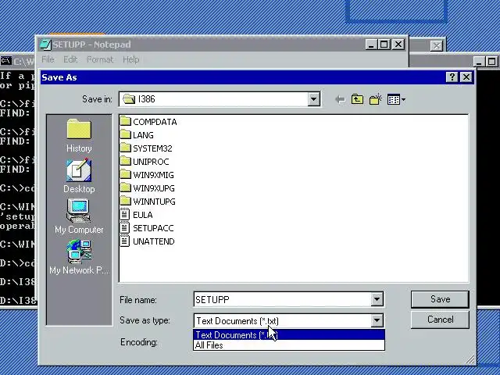Click the Back arrow toolbar icon

pos(341,99)
